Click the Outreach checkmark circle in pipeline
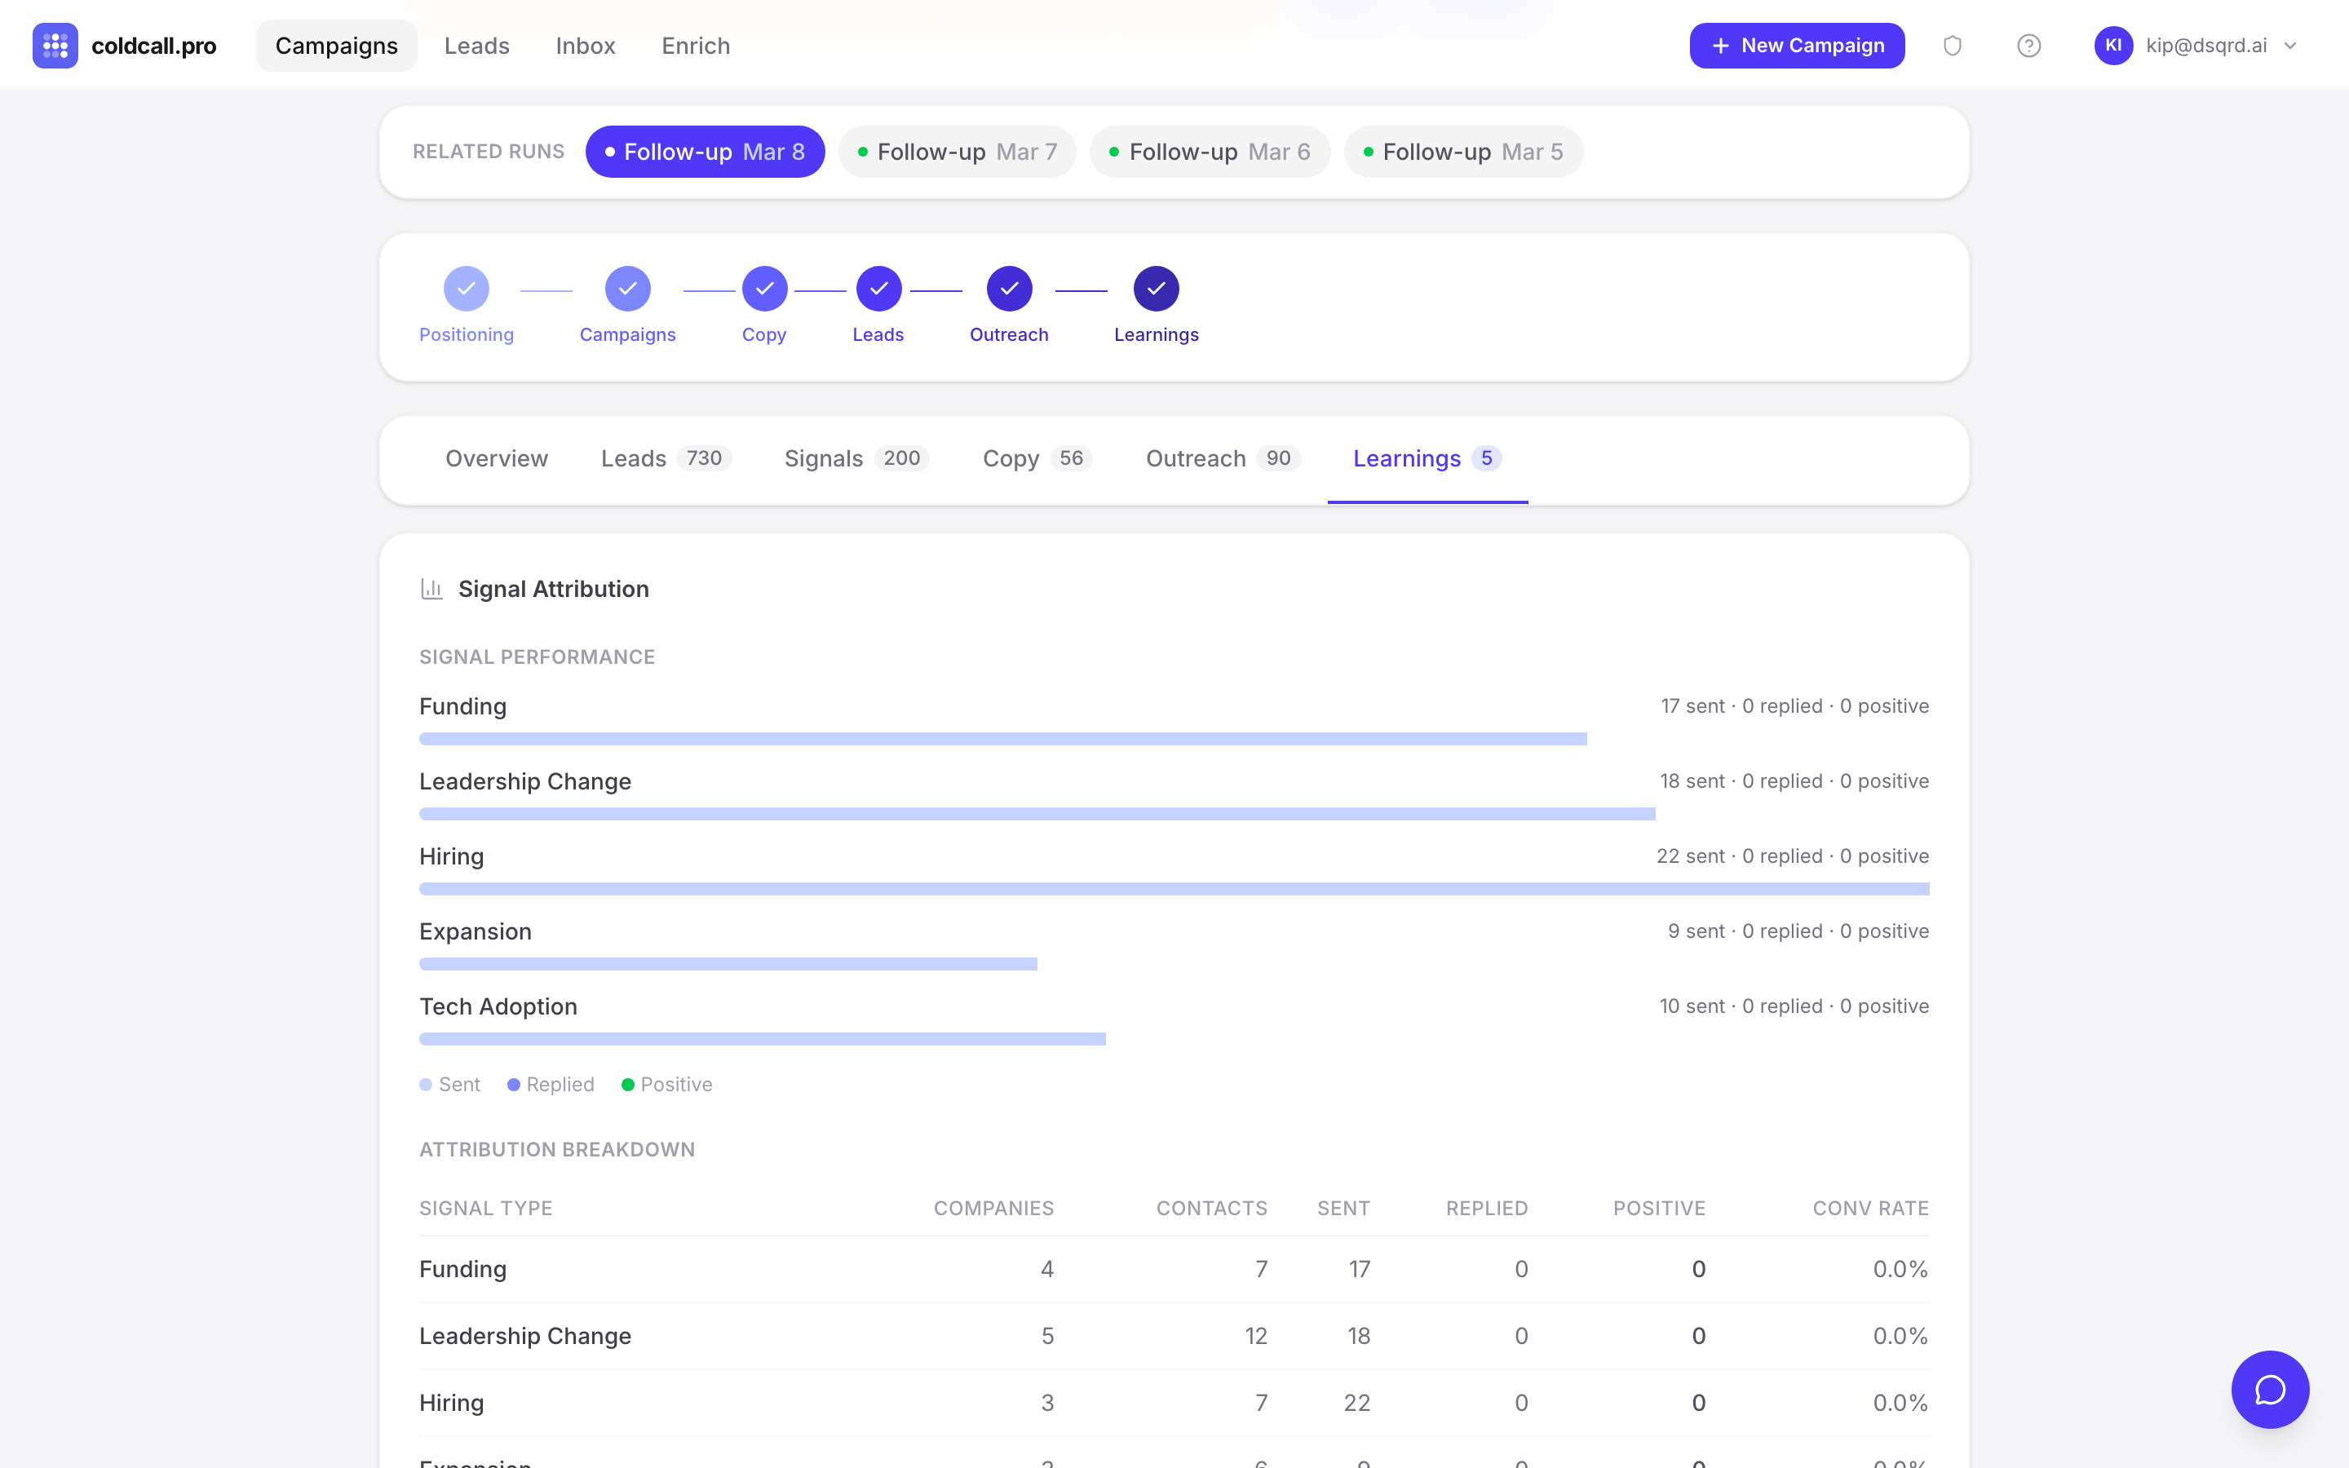Screen dimensions: 2349x1468 coord(1008,289)
